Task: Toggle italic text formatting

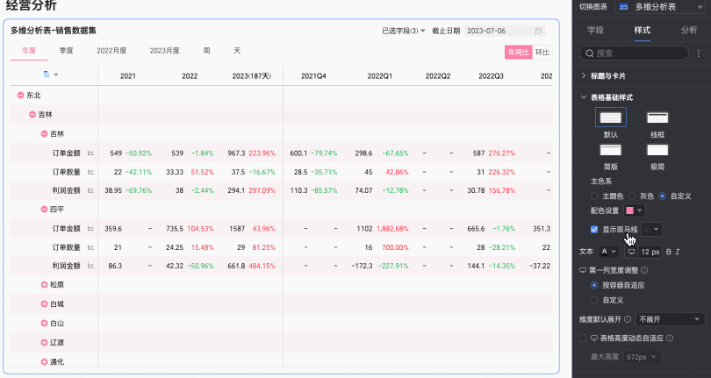Action: [679, 252]
